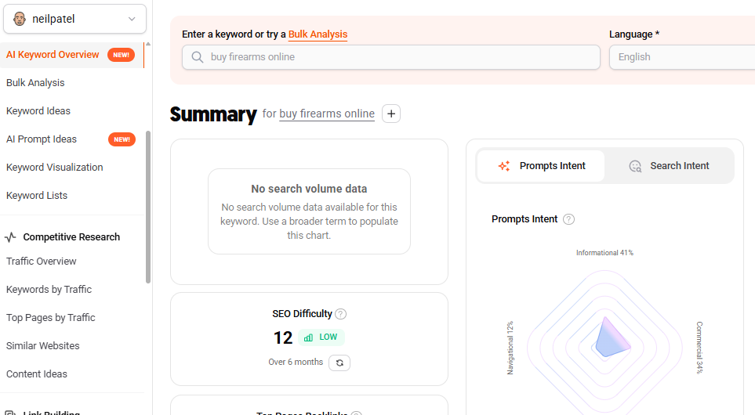Click the Informational 41% label
This screenshot has height=415, width=755.
coord(604,253)
